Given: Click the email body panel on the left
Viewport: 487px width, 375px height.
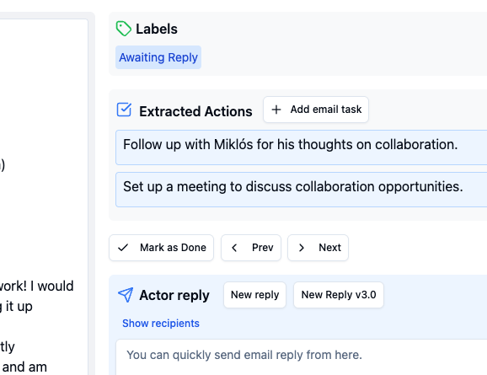Looking at the screenshot, I should (44, 197).
